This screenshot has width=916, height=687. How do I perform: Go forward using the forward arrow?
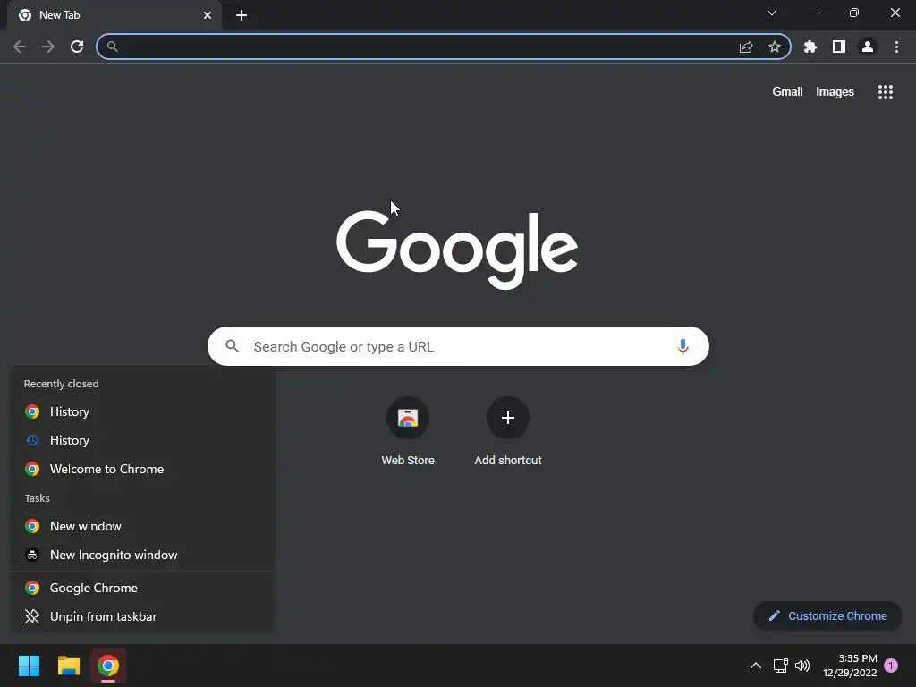tap(48, 47)
